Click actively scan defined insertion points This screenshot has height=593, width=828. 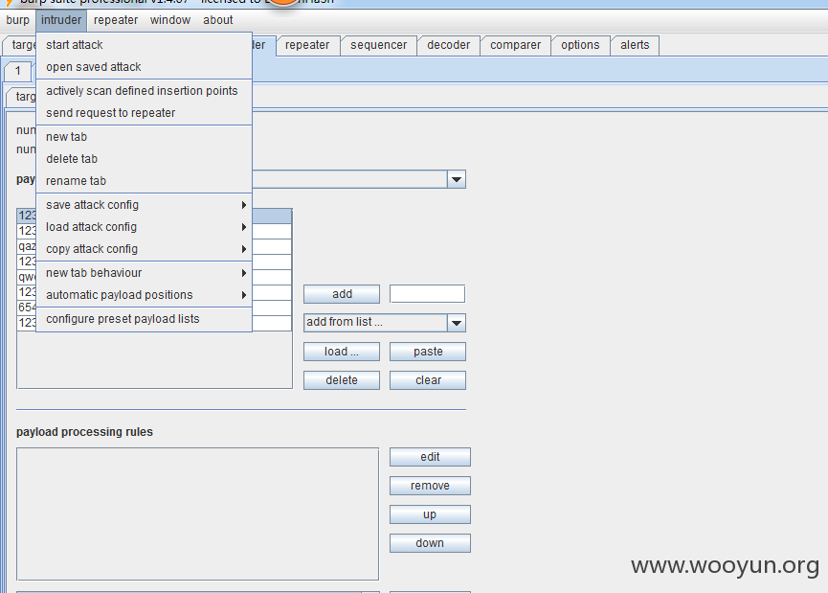144,91
